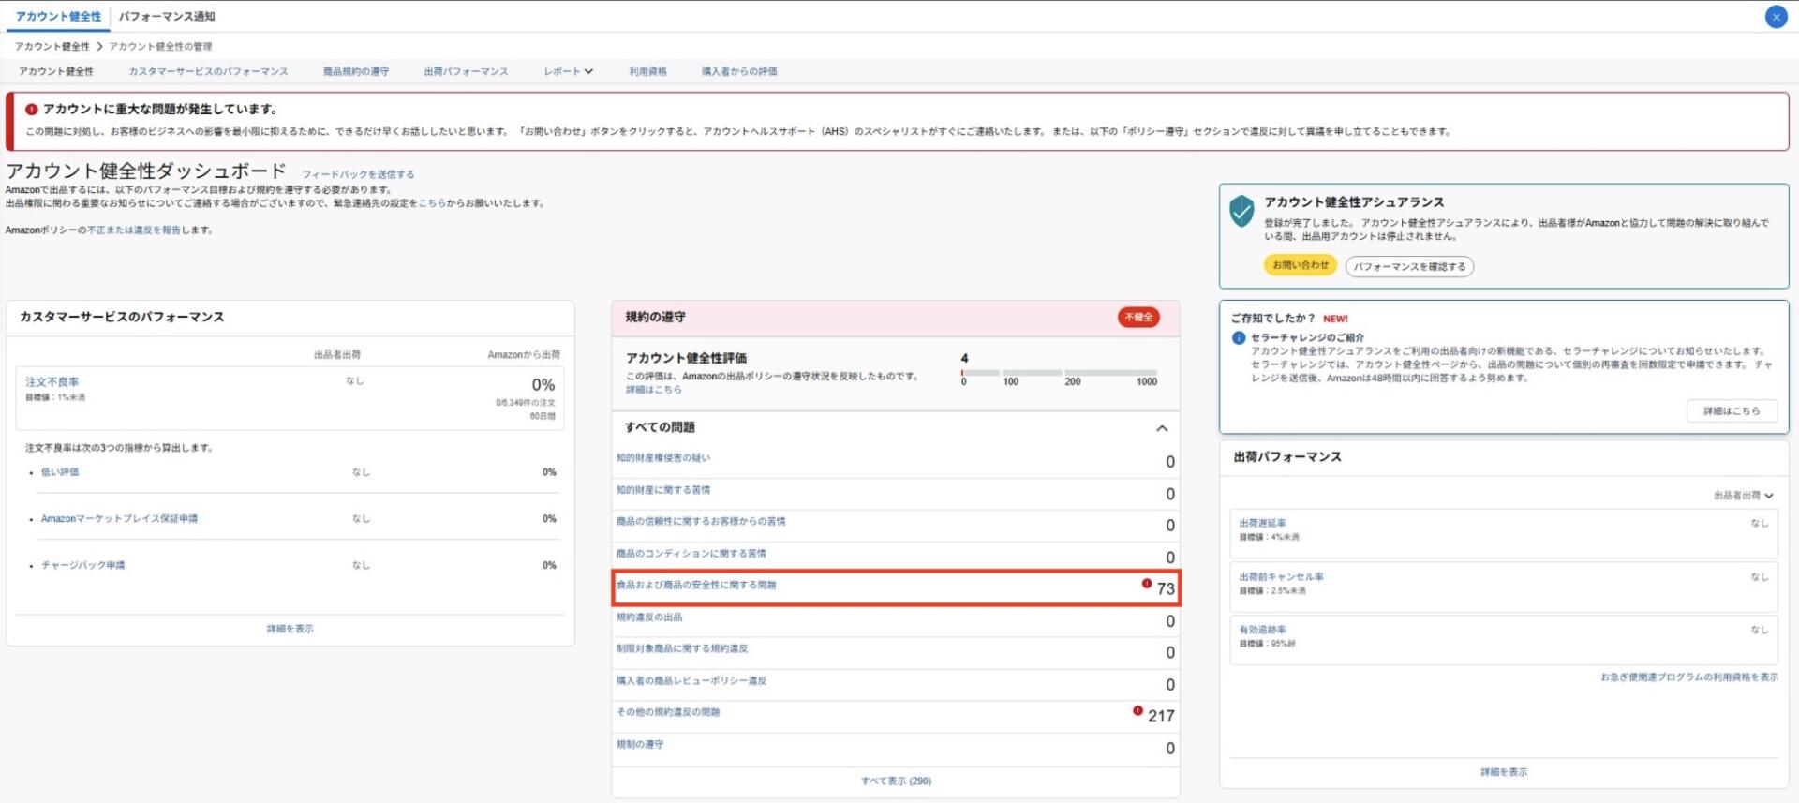
Task: Open 出荷パフォーマンス menu item
Action: click(x=466, y=71)
